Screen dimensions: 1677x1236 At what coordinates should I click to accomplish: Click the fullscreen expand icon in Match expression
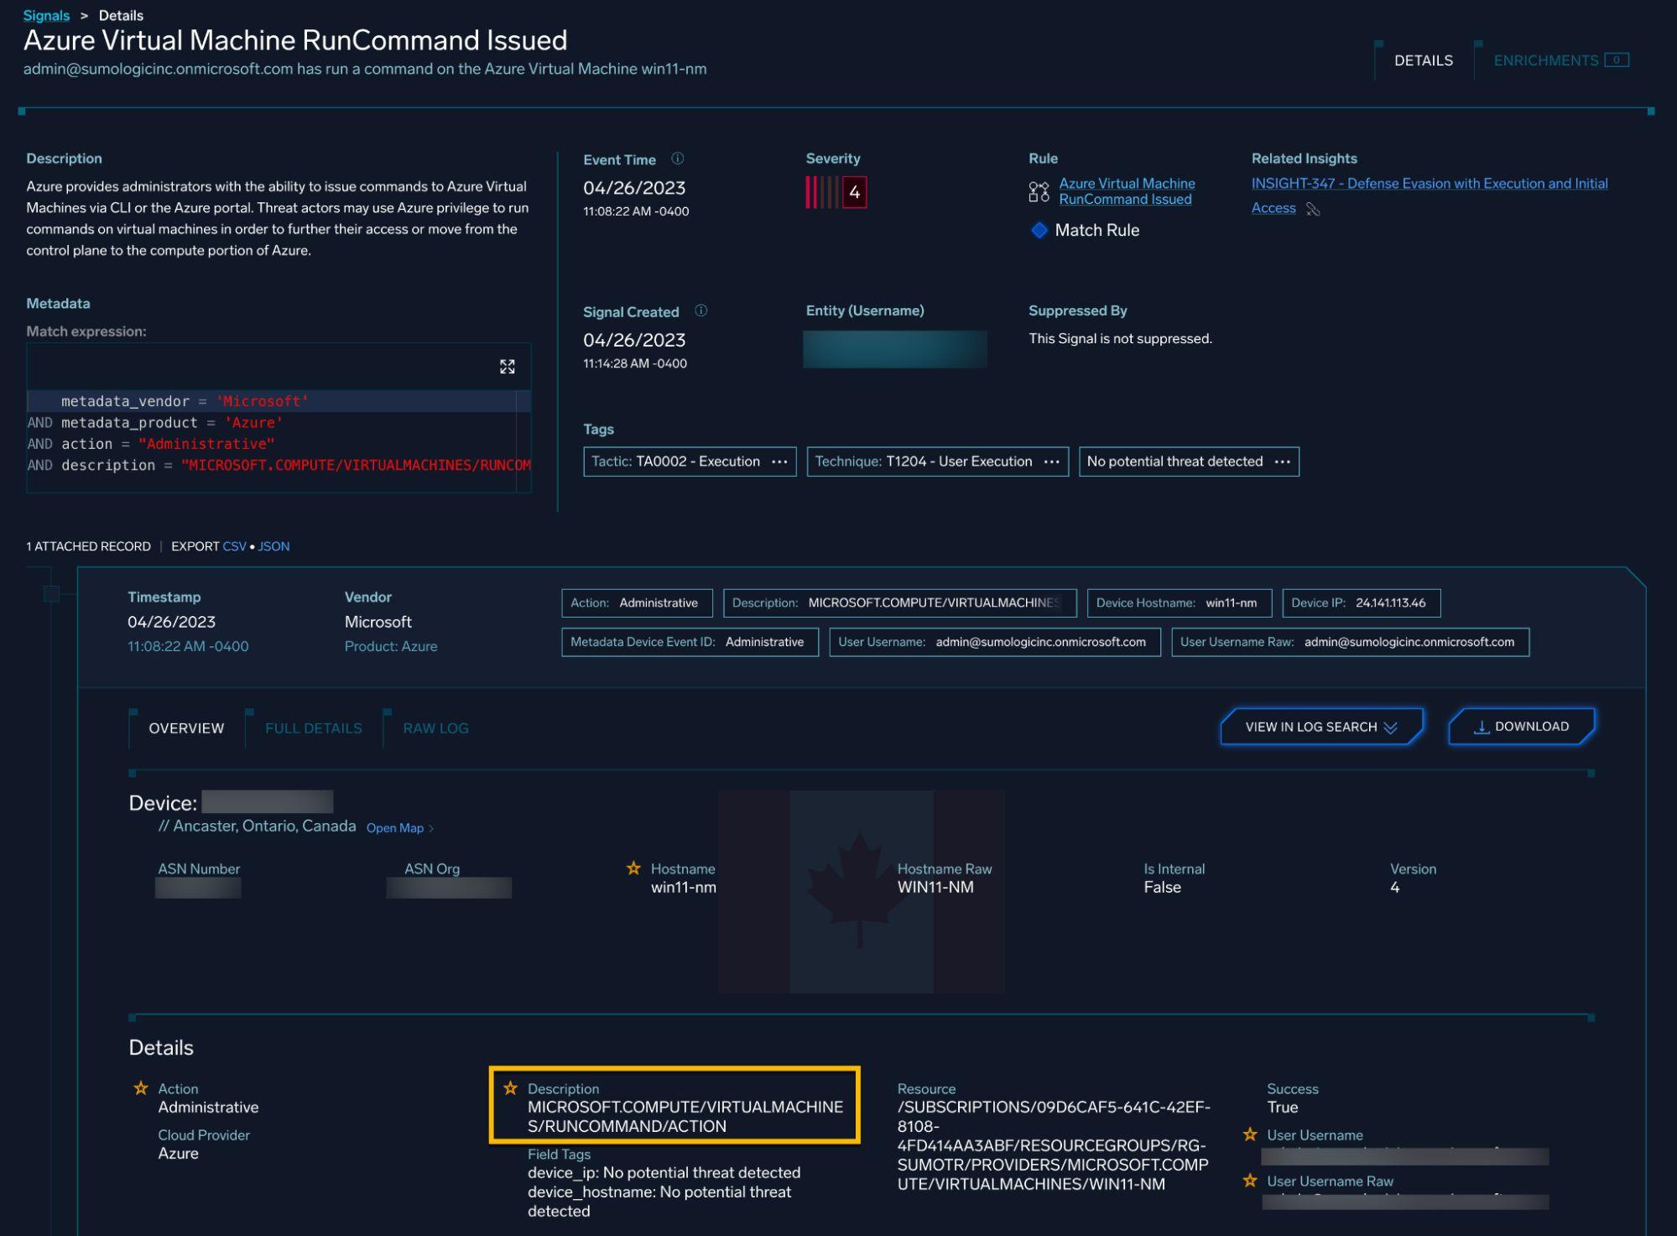[508, 366]
